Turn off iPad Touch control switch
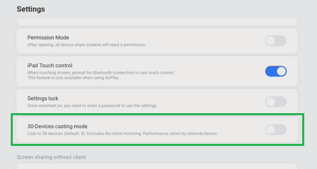The width and height of the screenshot is (317, 169). (x=276, y=71)
